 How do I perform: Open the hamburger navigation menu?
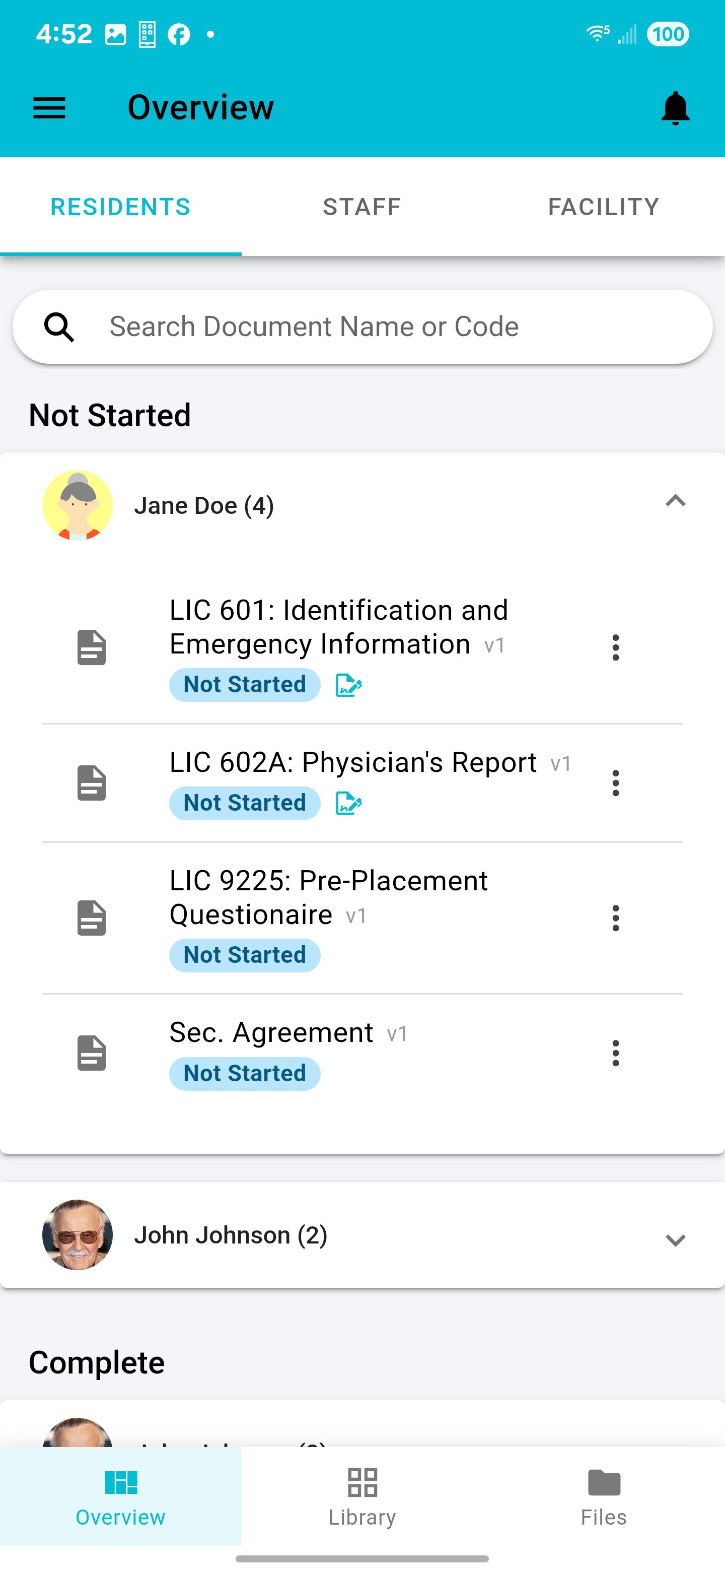(49, 108)
